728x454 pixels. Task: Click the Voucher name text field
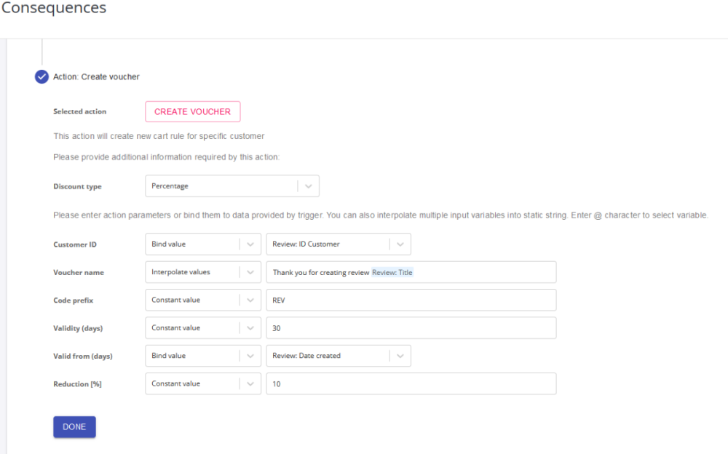[x=480, y=272]
